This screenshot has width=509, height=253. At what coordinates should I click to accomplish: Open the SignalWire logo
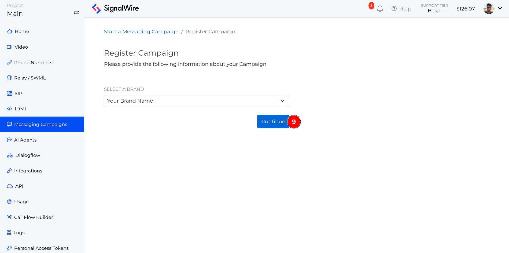(x=115, y=8)
